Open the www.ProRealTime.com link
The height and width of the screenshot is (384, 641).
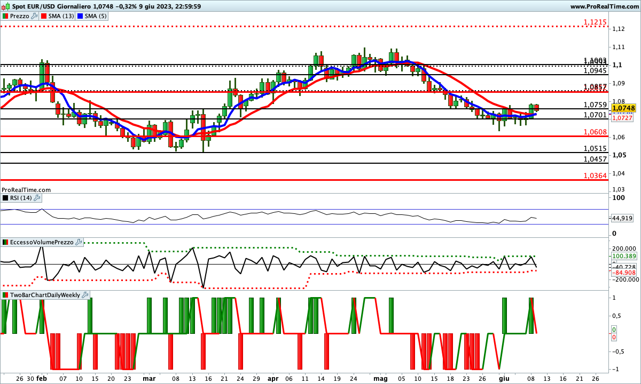604,6
